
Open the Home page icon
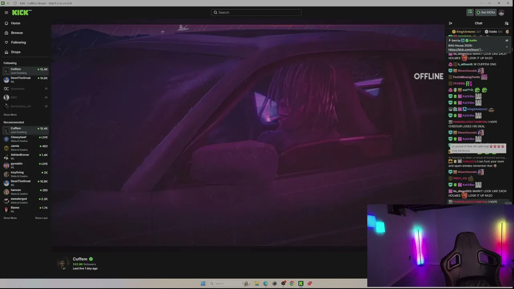point(6,23)
